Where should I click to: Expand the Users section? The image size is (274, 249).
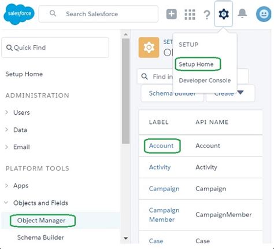[x=7, y=112]
